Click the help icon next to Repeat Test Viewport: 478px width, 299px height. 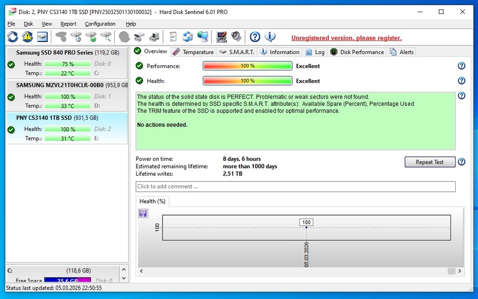[x=462, y=162]
